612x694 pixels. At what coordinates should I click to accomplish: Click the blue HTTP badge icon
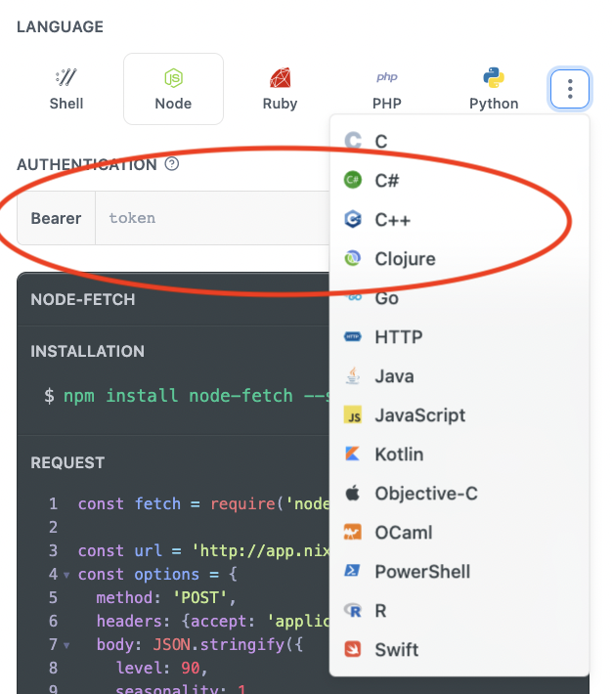pyautogui.click(x=353, y=337)
